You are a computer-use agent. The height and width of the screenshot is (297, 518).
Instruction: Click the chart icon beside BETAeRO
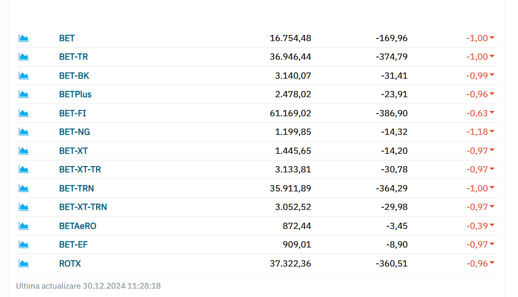tap(24, 226)
